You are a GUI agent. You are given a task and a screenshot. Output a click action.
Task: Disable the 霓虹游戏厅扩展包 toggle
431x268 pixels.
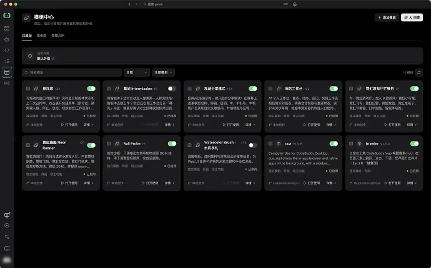click(415, 89)
